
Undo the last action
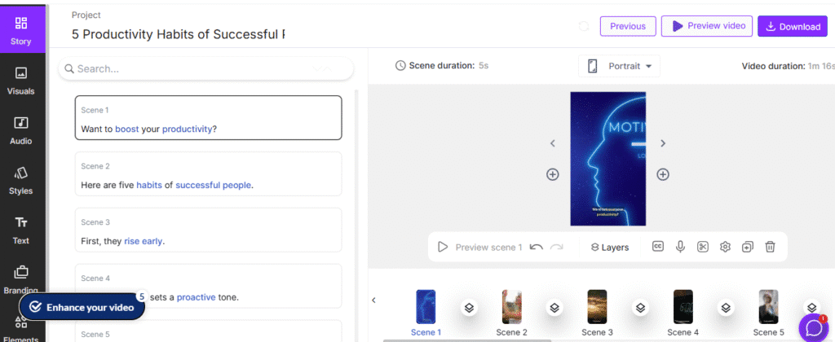point(537,246)
